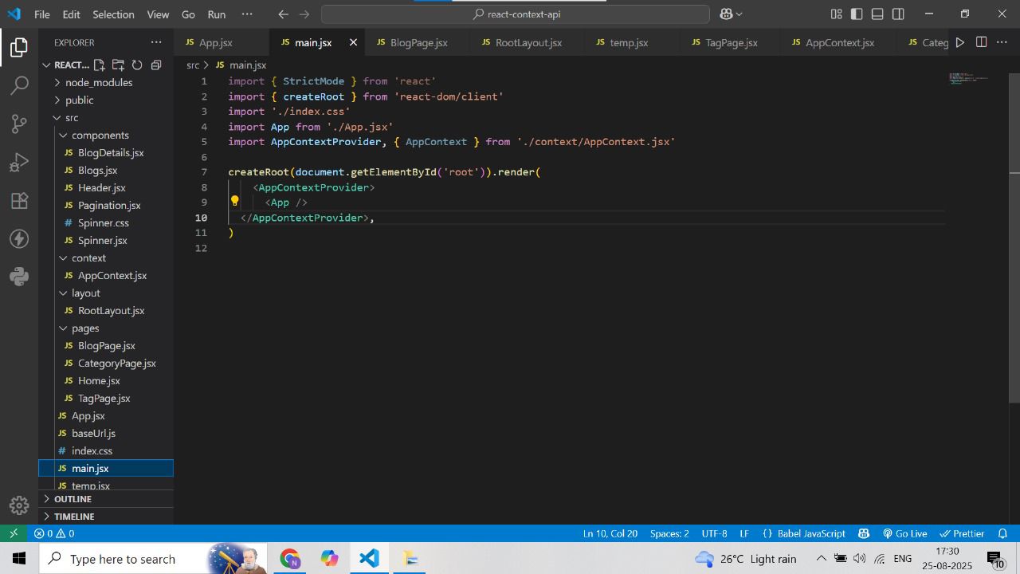Open Explorer views and more actions menu
This screenshot has height=574, width=1020.
(155, 42)
